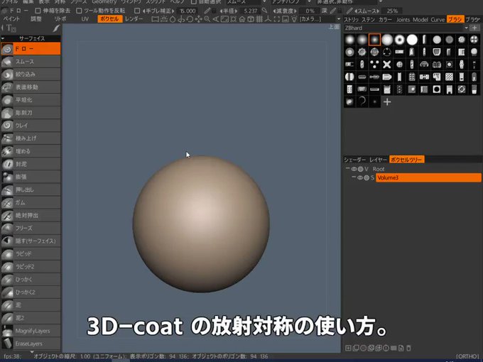Select the EraseLayers tool
This screenshot has height=362, width=483.
31,344
